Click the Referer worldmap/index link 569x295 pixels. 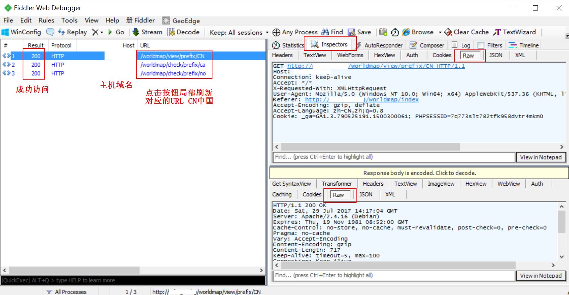coord(362,100)
